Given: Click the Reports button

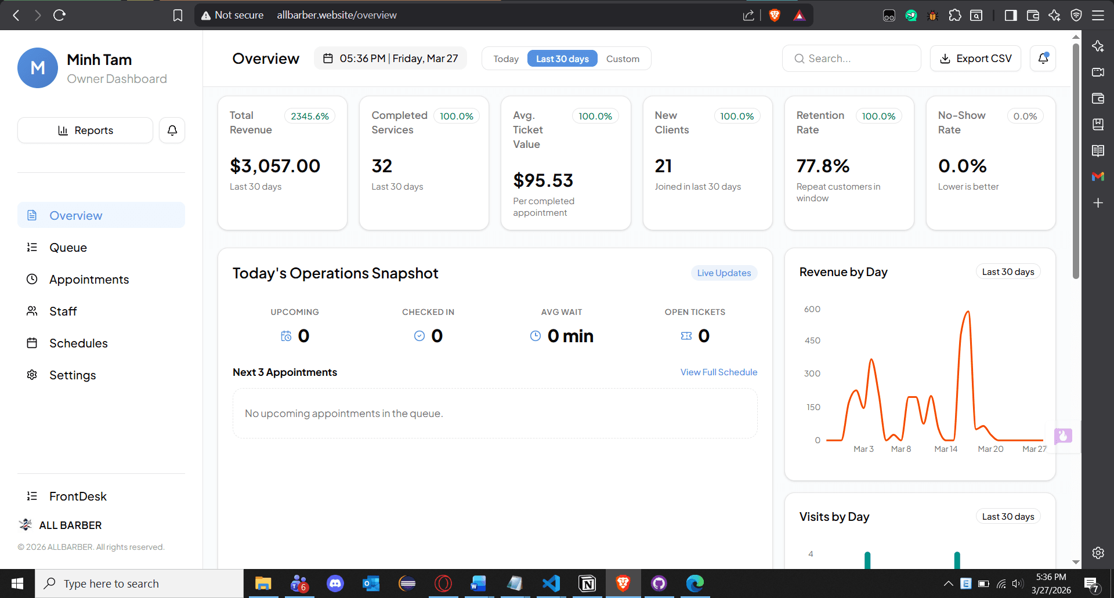Looking at the screenshot, I should [85, 131].
